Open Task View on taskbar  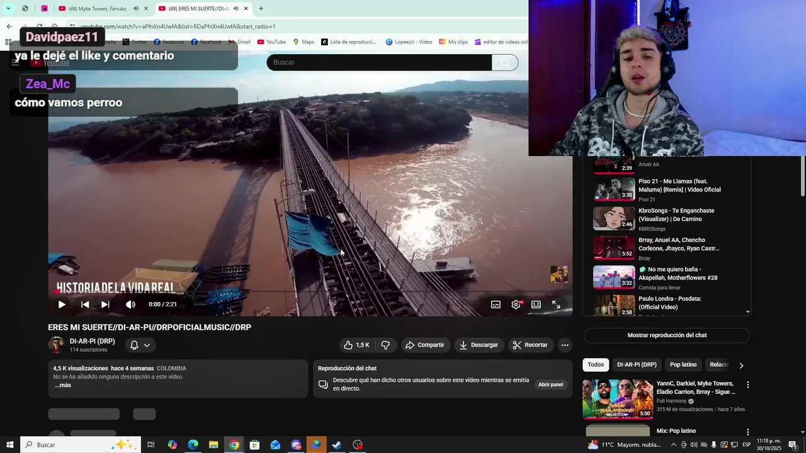(x=151, y=445)
